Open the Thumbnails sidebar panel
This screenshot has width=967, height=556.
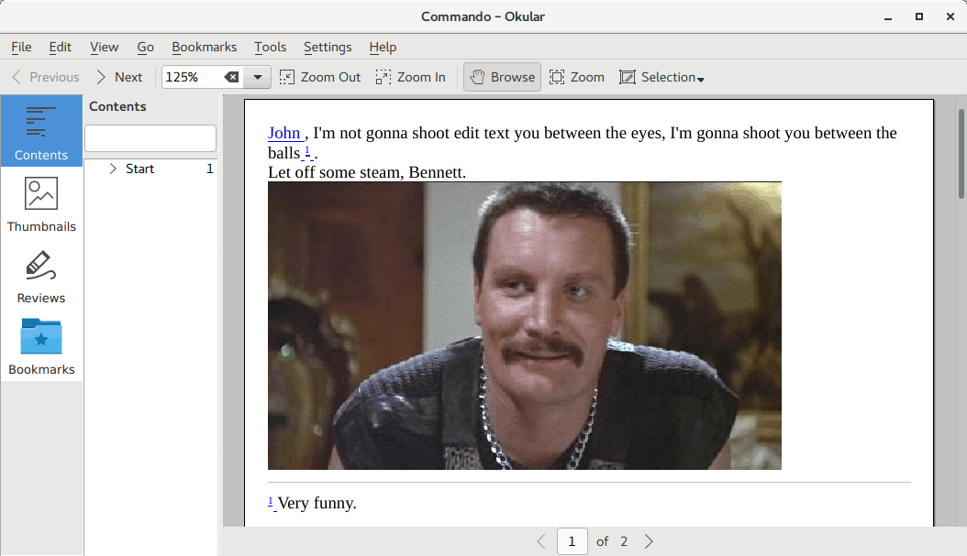point(41,203)
